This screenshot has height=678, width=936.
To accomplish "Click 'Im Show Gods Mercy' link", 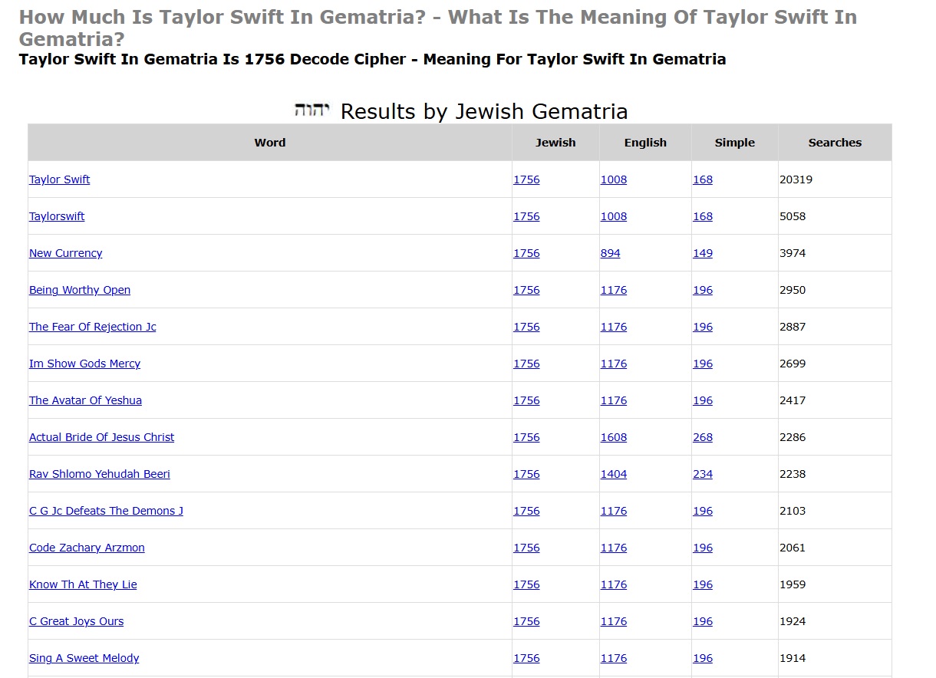I will [x=84, y=364].
